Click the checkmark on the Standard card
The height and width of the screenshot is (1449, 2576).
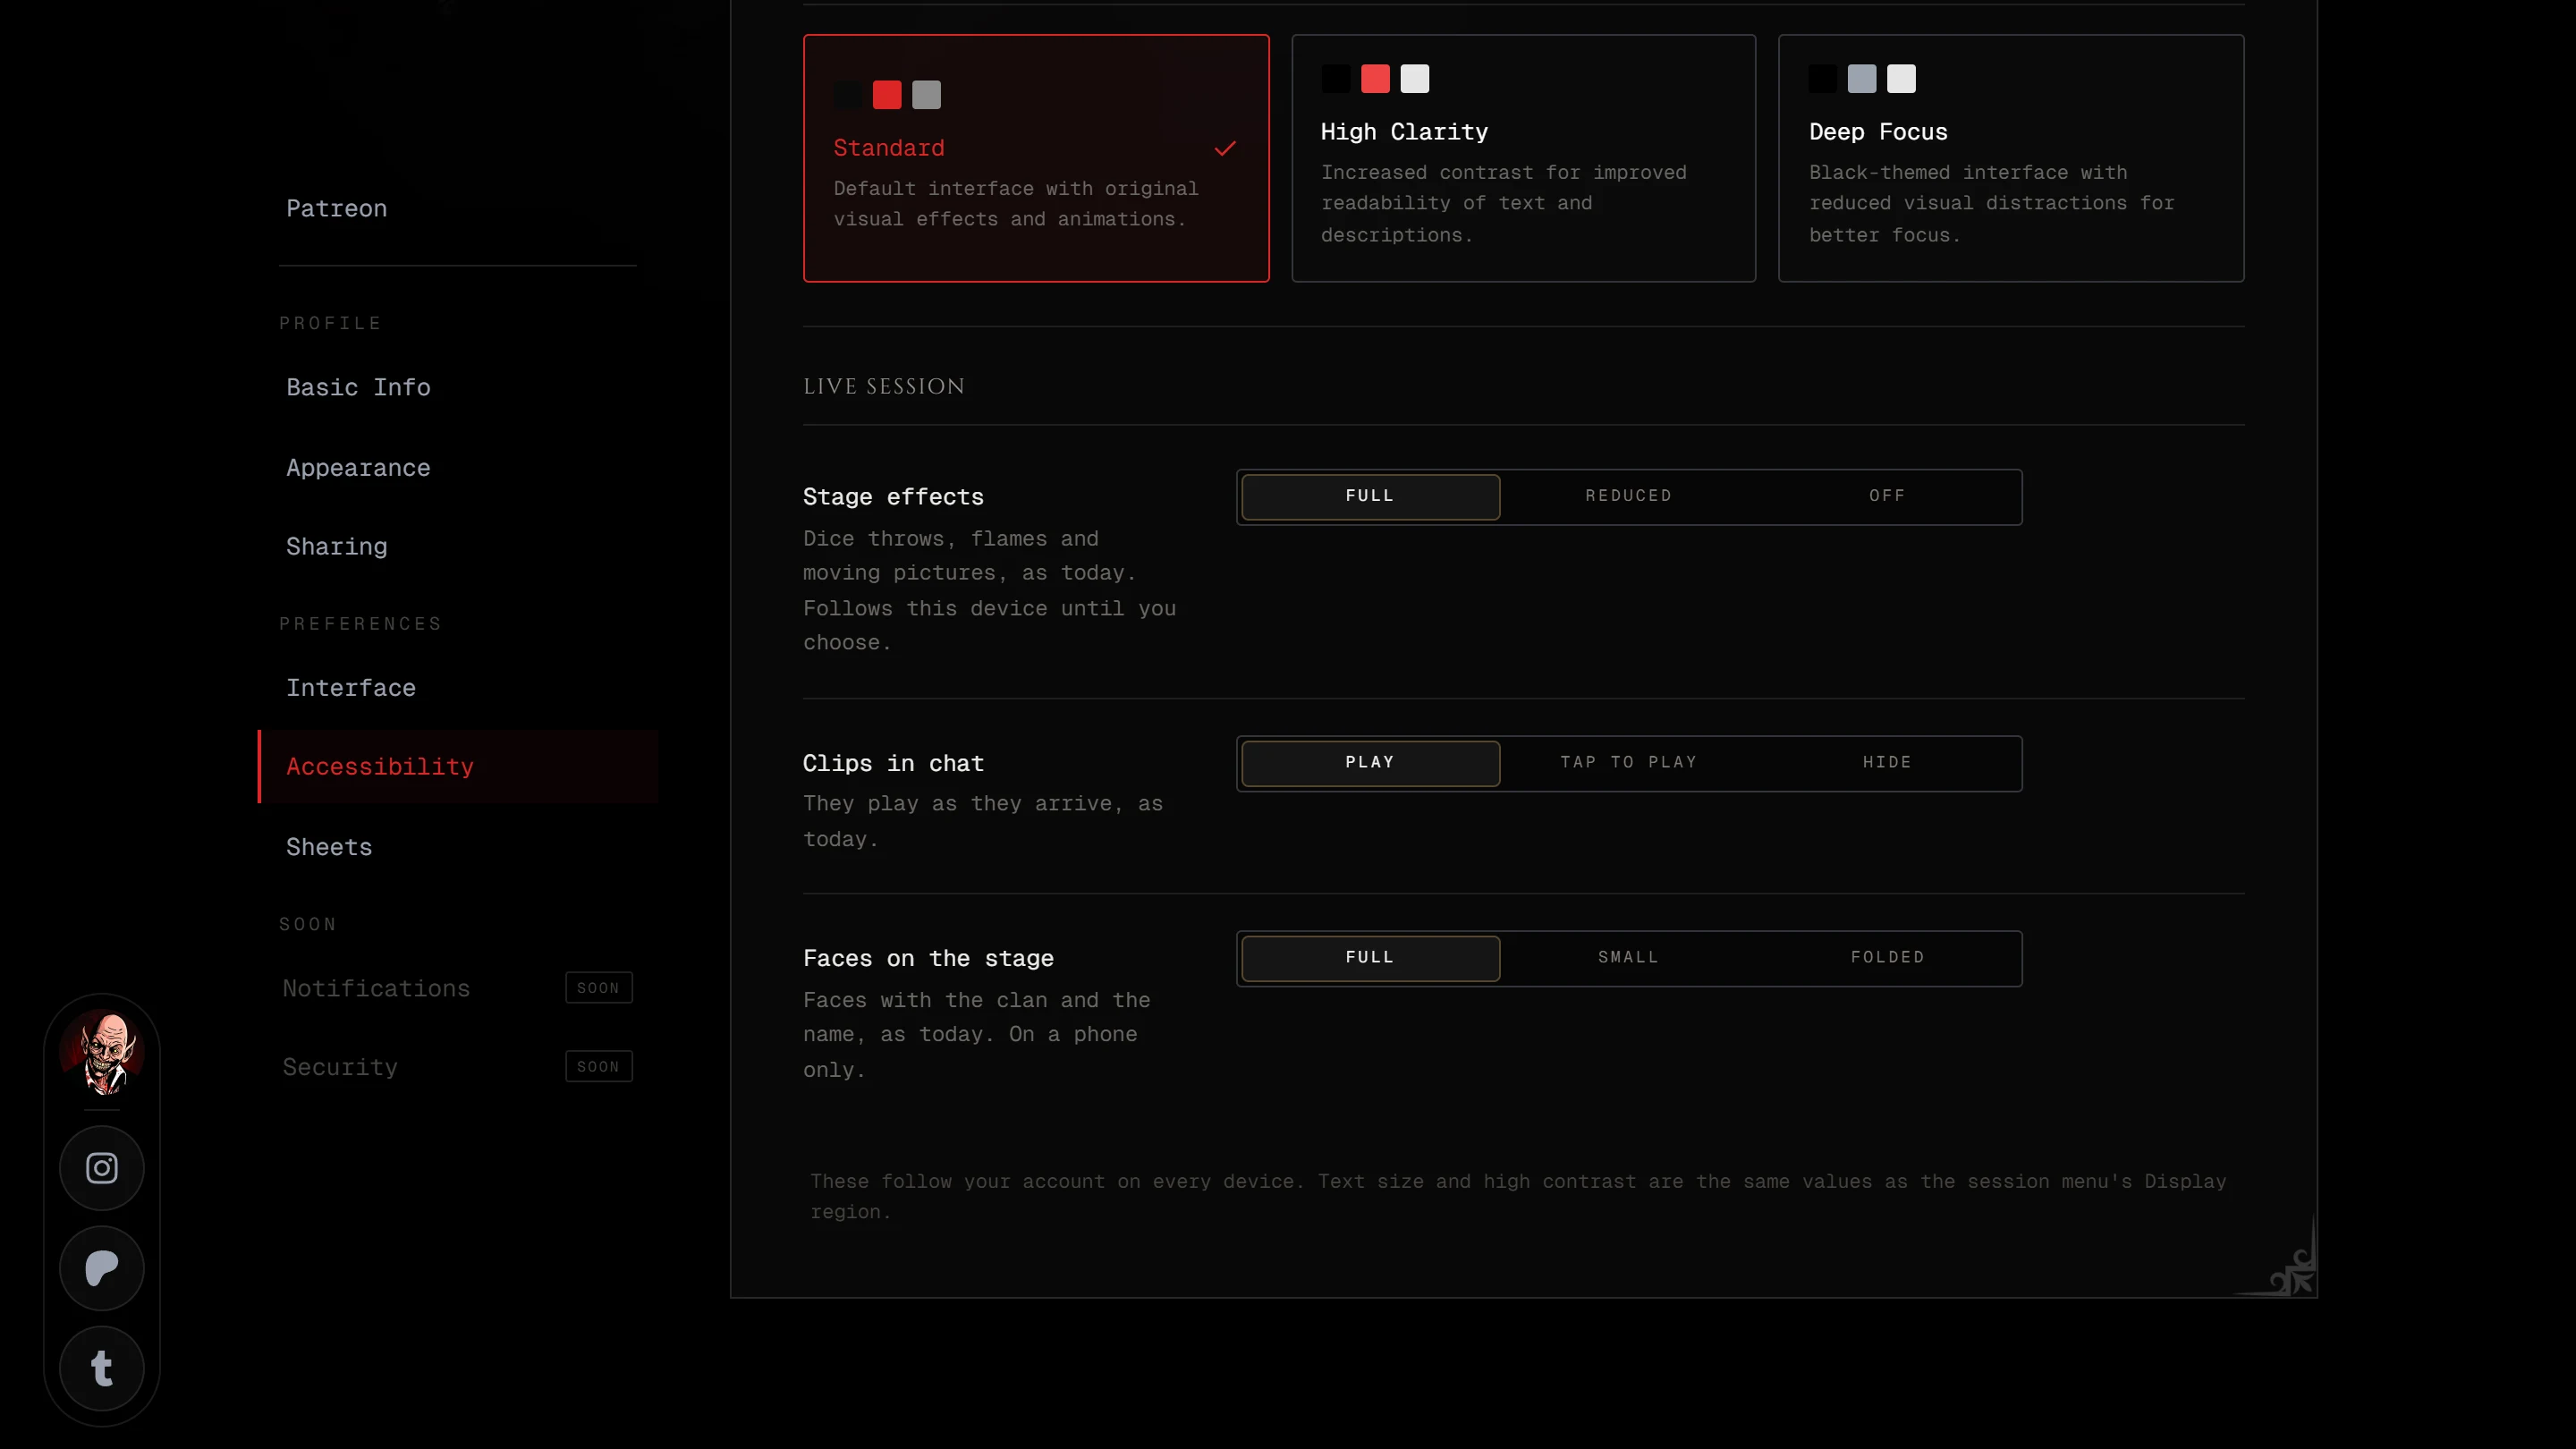coord(1225,149)
